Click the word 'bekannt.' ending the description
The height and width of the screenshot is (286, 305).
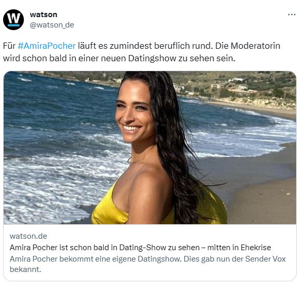pos(25,269)
